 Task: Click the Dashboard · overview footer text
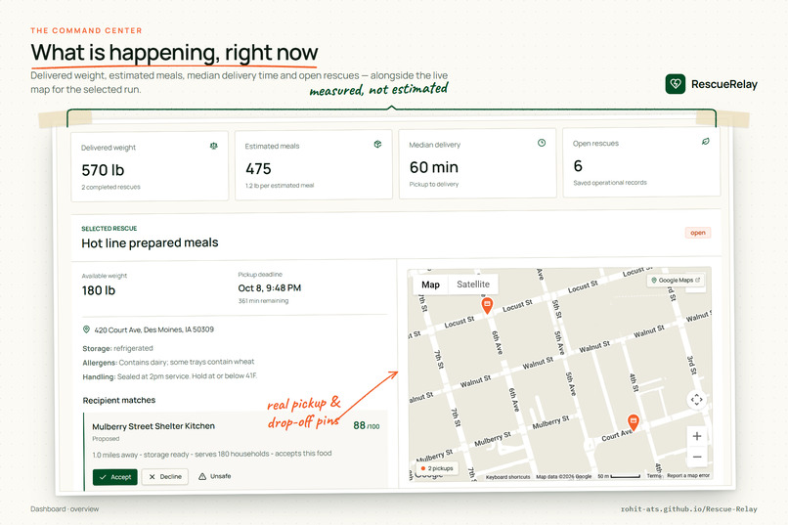pos(65,509)
